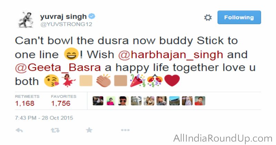Click the blue verified badge
This screenshot has height=145, width=276.
(x=92, y=16)
